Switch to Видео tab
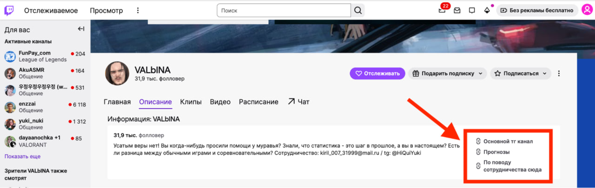595x188 pixels. click(x=220, y=102)
